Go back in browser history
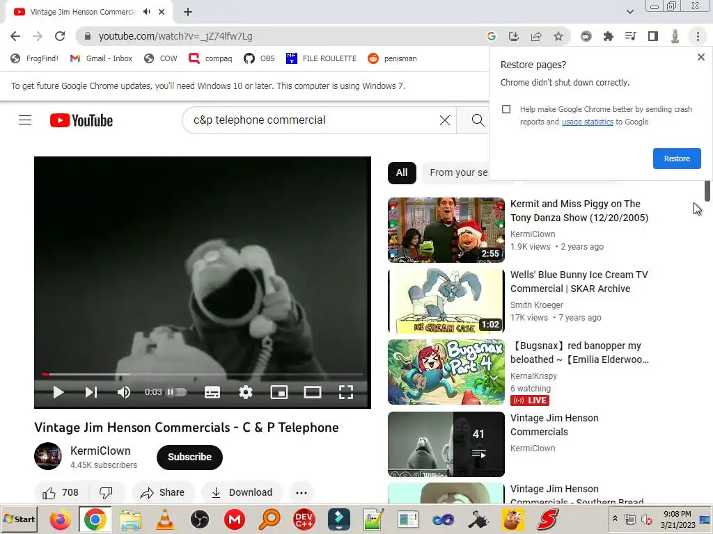 tap(15, 36)
